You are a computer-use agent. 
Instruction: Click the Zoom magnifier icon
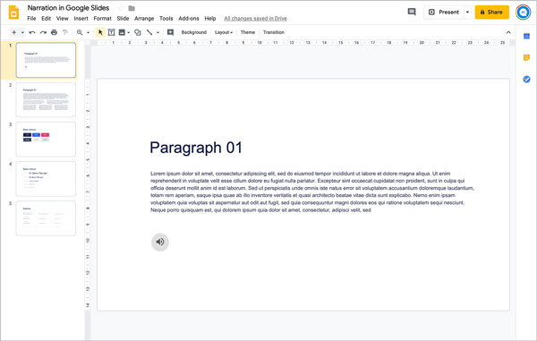coord(80,32)
